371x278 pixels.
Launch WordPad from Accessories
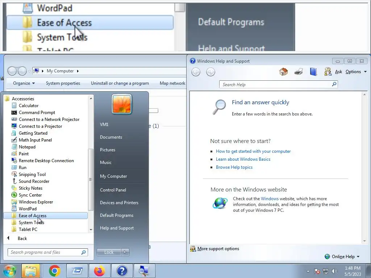28,208
